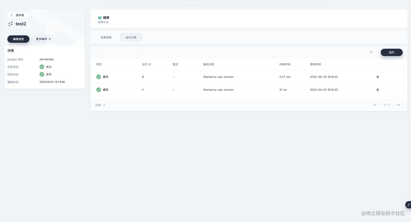Open run ID 2 record
The image size is (411, 222).
(143, 77)
